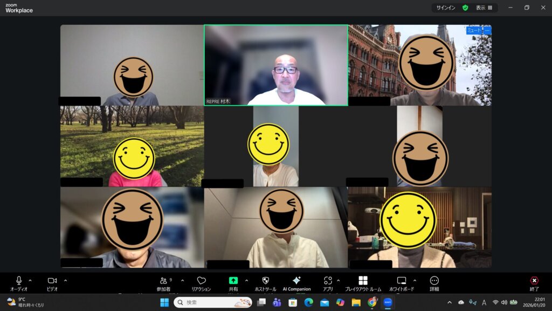Click the Windows taskbar 検索 search box
The height and width of the screenshot is (311, 552).
pos(213,302)
